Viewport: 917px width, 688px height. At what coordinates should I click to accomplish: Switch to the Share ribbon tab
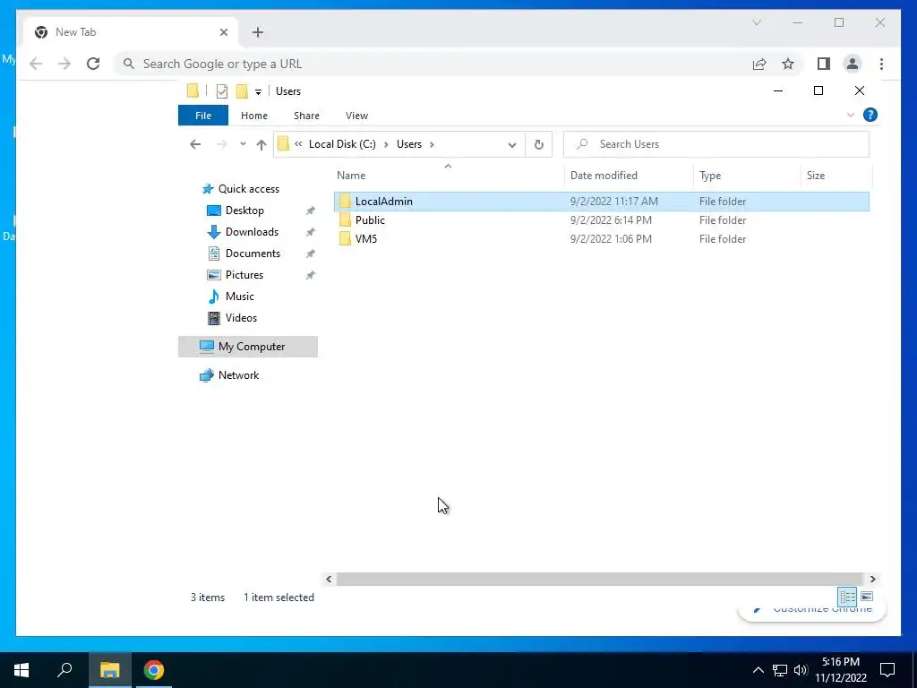click(x=306, y=116)
